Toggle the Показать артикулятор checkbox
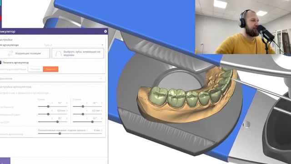This screenshot has height=164, width=291. tap(0, 62)
